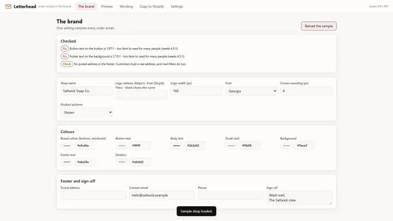The height and width of the screenshot is (221, 393).
Task: Open the Body text colour swatch
Action: [x=177, y=146]
